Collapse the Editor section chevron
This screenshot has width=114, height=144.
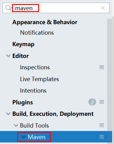8,56
